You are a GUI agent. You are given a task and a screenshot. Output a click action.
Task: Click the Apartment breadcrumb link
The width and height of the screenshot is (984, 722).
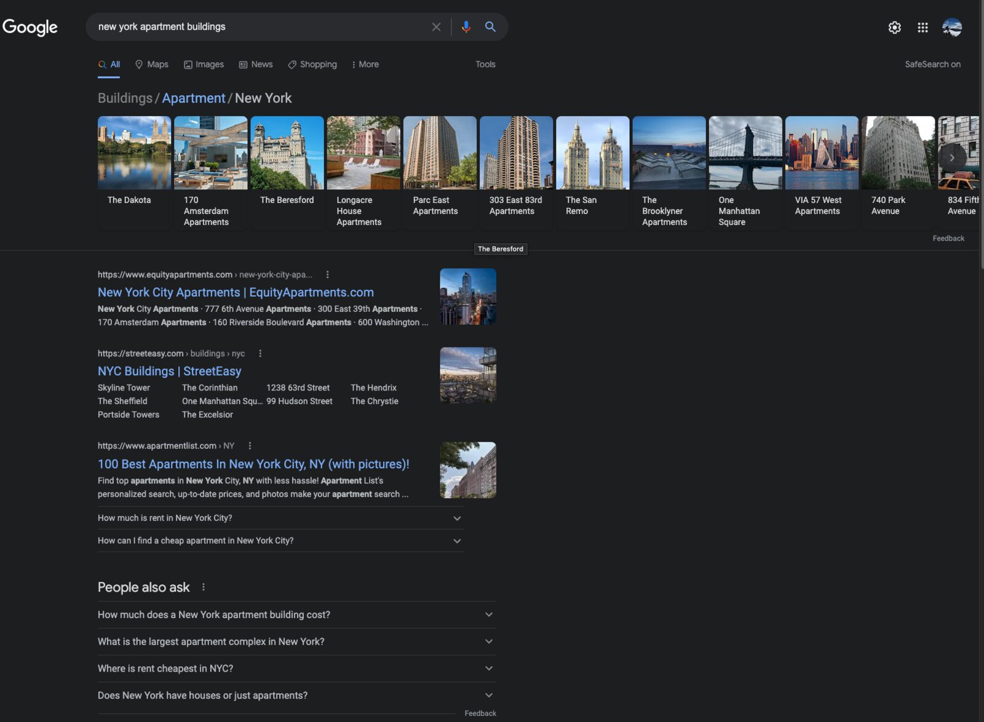[x=194, y=98]
